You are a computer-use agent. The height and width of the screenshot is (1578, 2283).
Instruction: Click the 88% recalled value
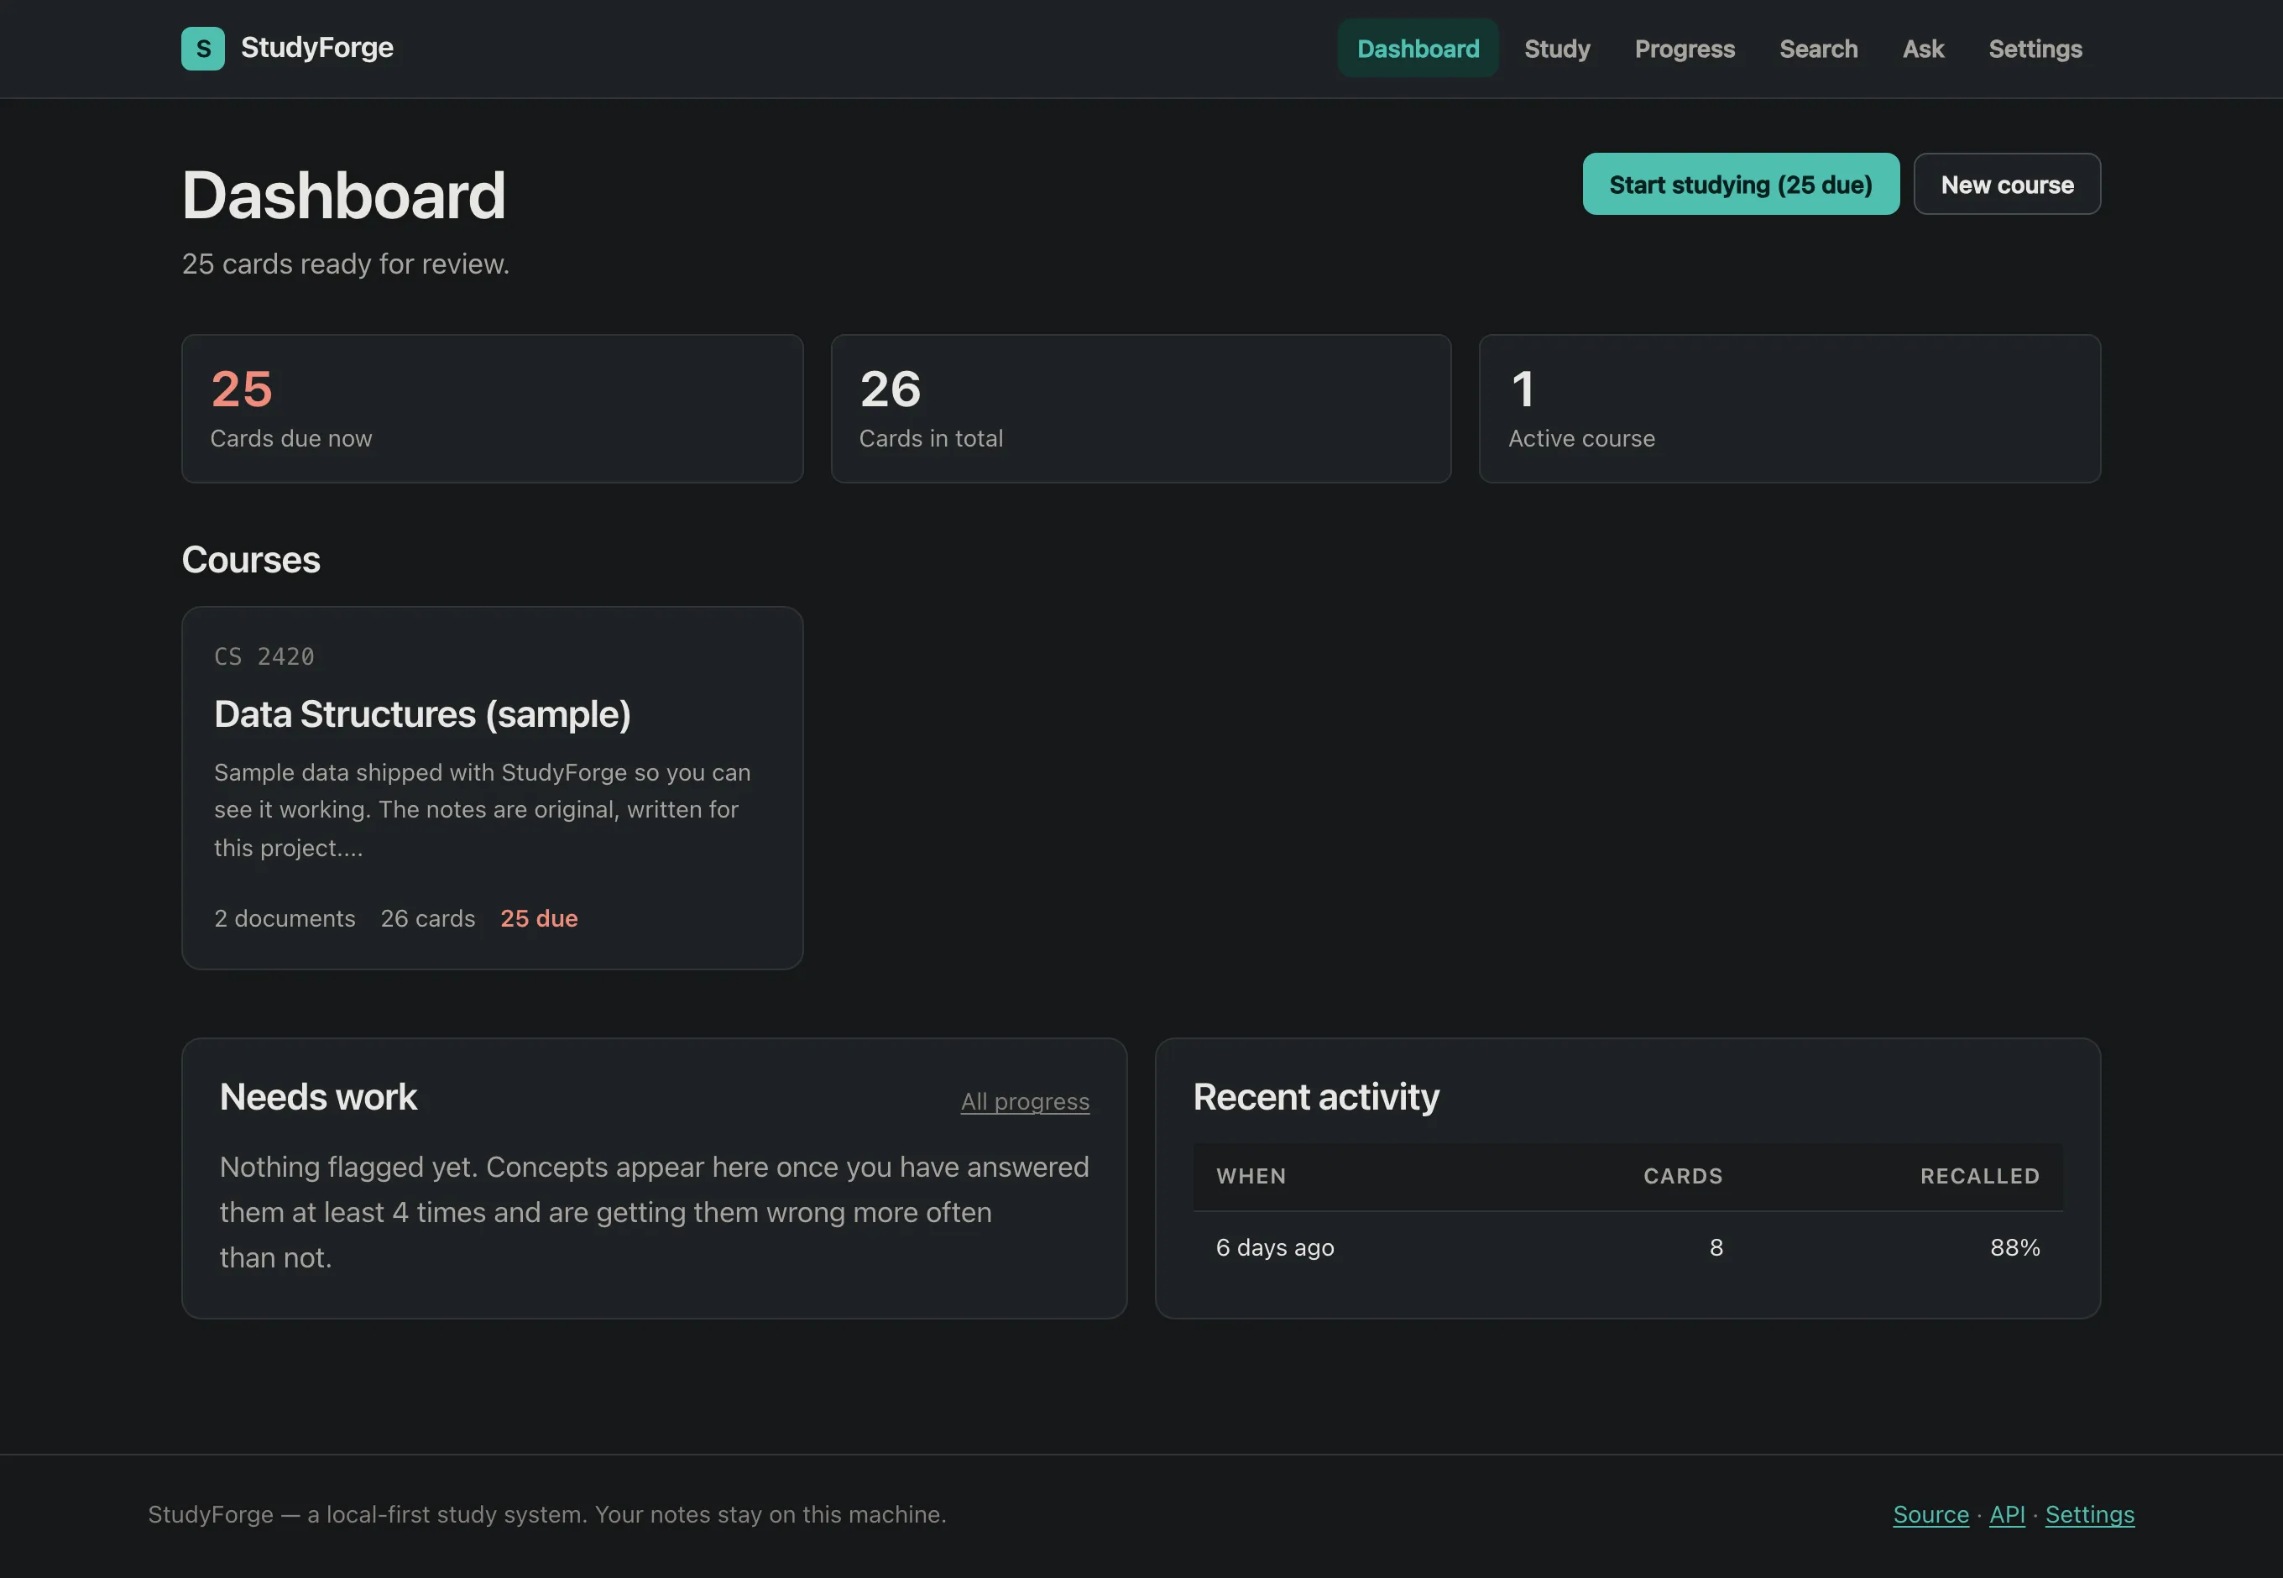pyautogui.click(x=2015, y=1248)
